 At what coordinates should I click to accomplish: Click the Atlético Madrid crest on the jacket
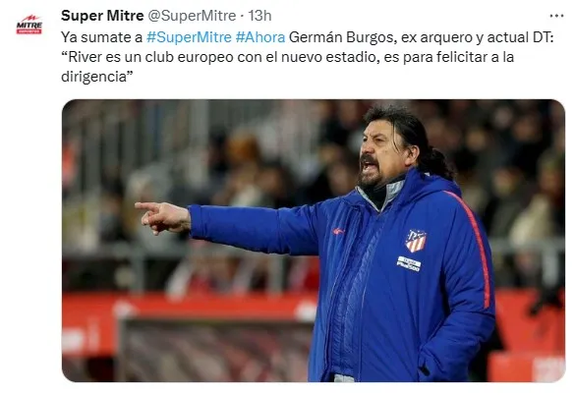(x=416, y=241)
